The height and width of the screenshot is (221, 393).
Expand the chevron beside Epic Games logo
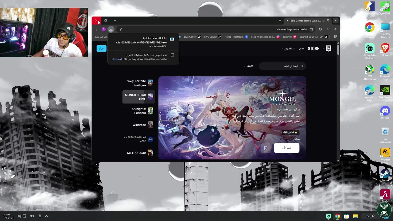[323, 48]
